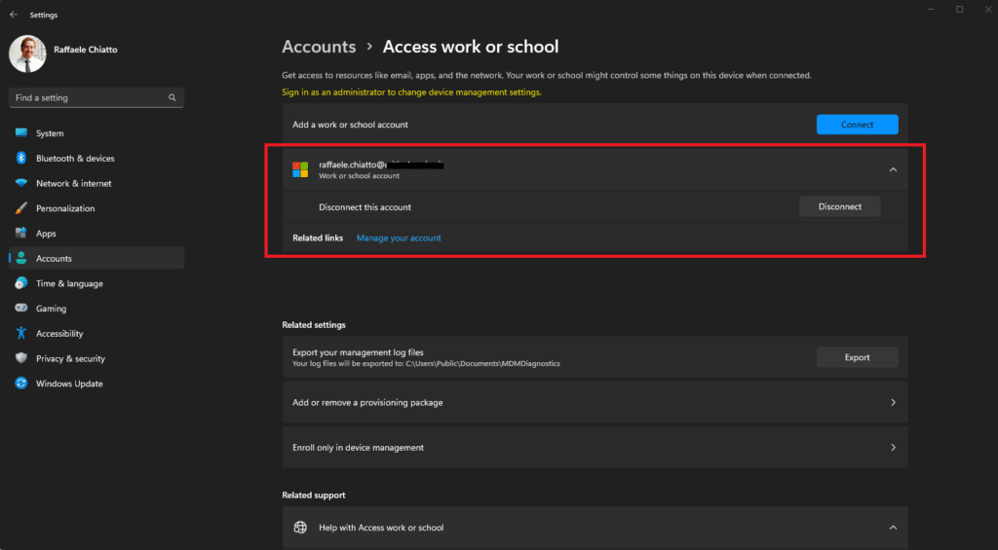Select the Gaming controller icon
The image size is (998, 550).
click(x=21, y=309)
